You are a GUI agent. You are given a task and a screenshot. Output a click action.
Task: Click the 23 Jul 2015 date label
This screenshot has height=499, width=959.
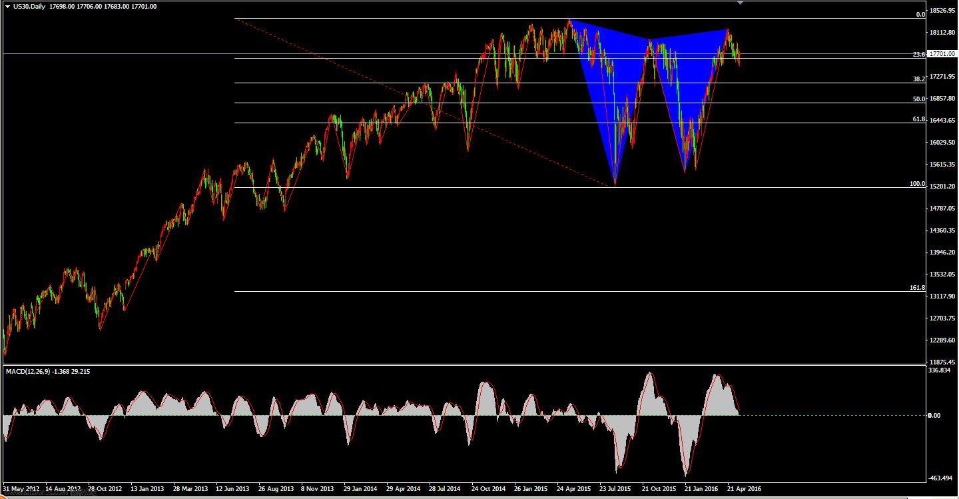615,488
